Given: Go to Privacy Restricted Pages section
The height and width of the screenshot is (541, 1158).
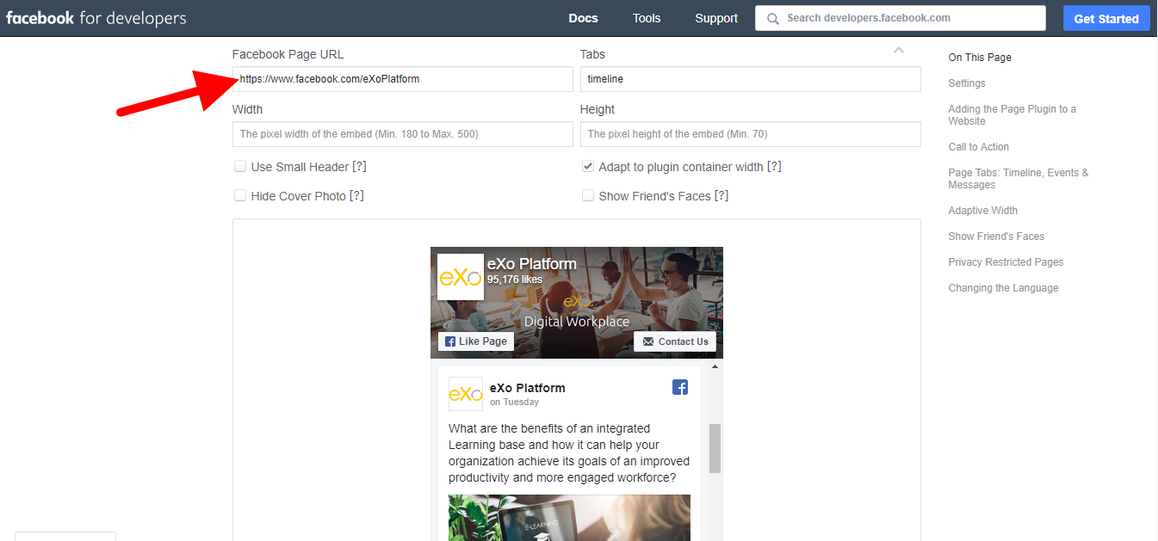Looking at the screenshot, I should [x=1006, y=262].
